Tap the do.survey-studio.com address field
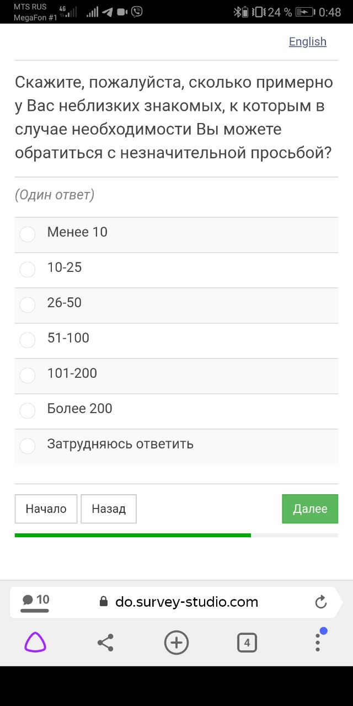This screenshot has height=706, width=353. pyautogui.click(x=186, y=602)
